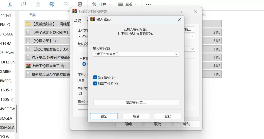Click 确定 in the 压缩文件名和参数 window
Image resolution: width=264 pixels, height=139 pixels.
pos(129,124)
